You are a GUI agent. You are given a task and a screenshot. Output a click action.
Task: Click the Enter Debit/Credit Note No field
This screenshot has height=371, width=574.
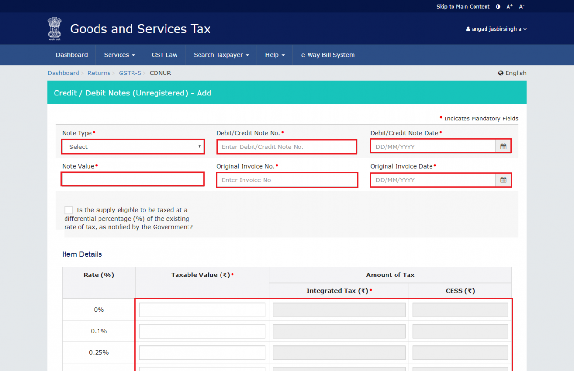tap(287, 147)
